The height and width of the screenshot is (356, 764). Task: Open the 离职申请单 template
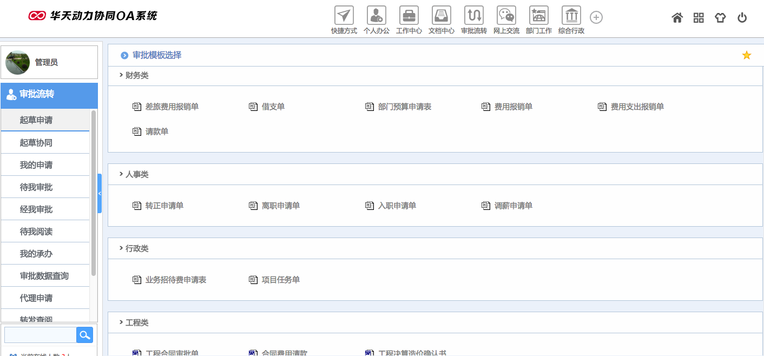(280, 206)
